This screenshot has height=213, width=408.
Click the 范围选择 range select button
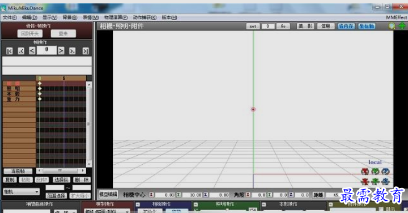tap(56, 196)
